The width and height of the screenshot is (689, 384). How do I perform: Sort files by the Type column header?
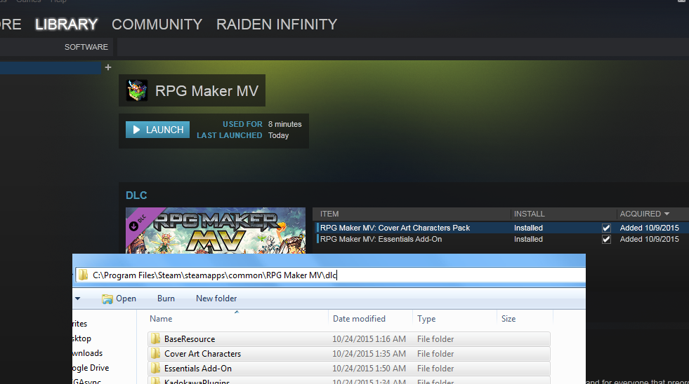tap(426, 319)
